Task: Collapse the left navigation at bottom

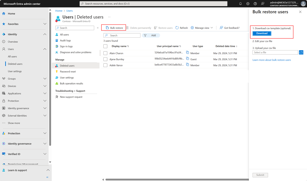Action: (x=47, y=177)
